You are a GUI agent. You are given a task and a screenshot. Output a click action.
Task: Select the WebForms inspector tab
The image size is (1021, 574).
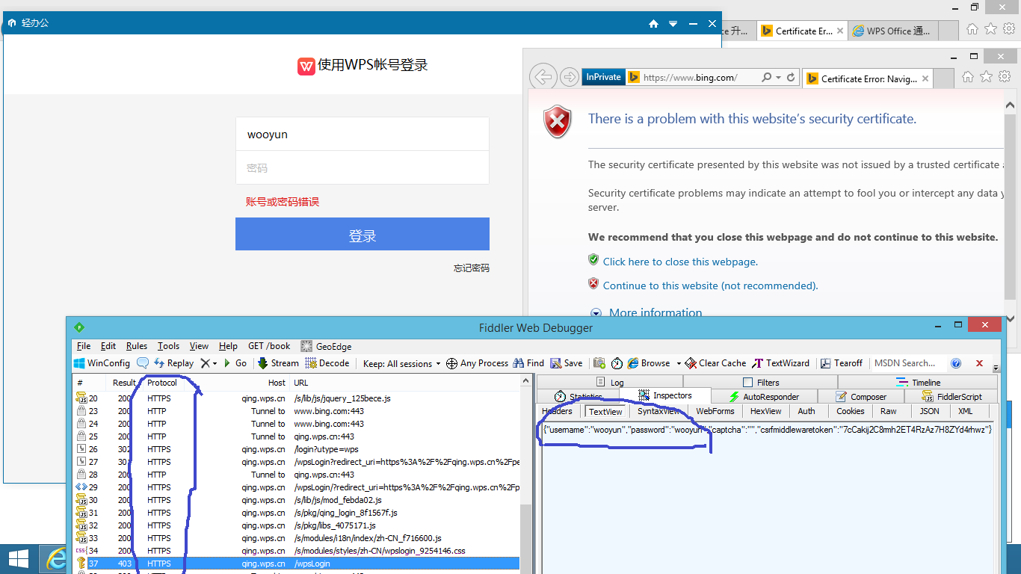click(715, 411)
